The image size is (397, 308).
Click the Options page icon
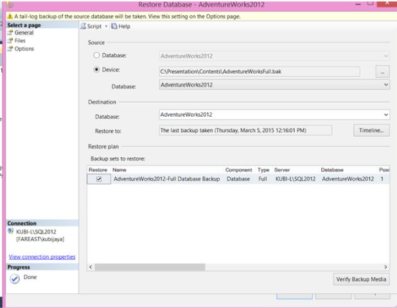coord(10,49)
